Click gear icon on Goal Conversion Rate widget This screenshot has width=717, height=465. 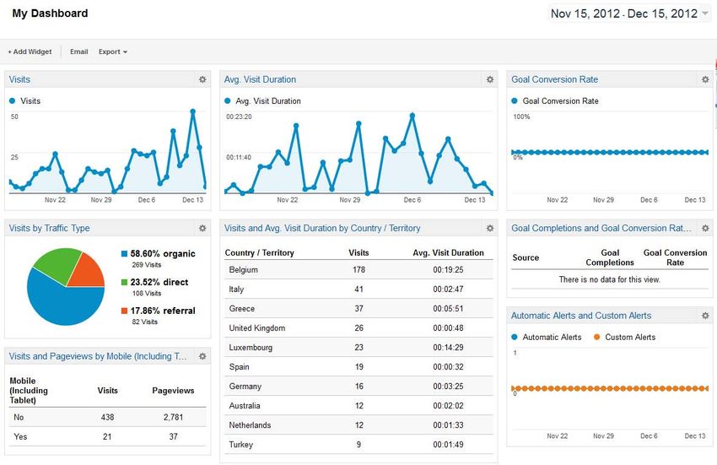705,79
